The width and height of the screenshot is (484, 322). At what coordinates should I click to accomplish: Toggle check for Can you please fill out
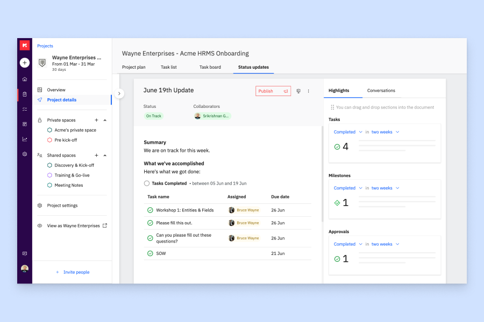[x=150, y=238]
